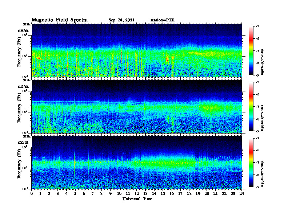Click hour 21 on the Universal Time axis
The width and height of the screenshot is (288, 222).
pos(215,194)
